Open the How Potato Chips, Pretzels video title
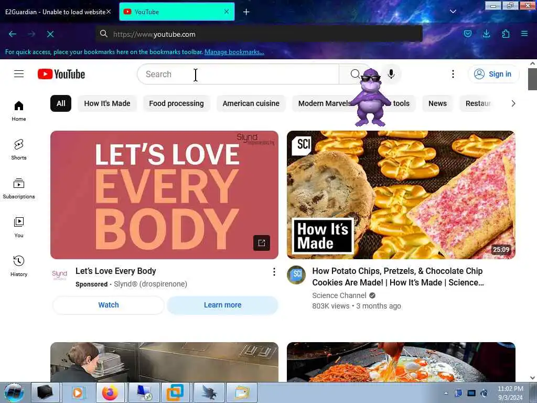Screen dimensions: 537x403 398,277
